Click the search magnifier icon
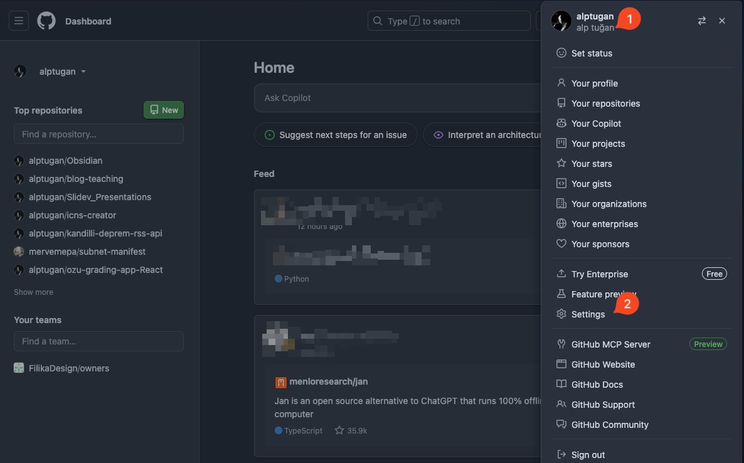The width and height of the screenshot is (744, 463). pos(378,21)
